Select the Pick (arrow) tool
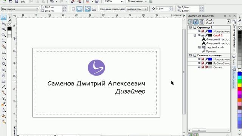Image resolution: width=242 pixels, height=136 pixels. [3, 17]
